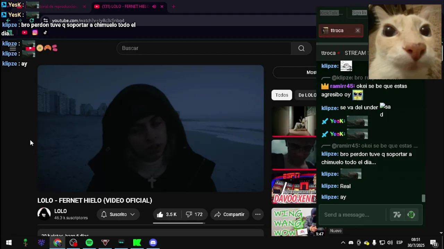This screenshot has height=249, width=444.
Task: Close the ttroca chat tab
Action: pyautogui.click(x=358, y=30)
